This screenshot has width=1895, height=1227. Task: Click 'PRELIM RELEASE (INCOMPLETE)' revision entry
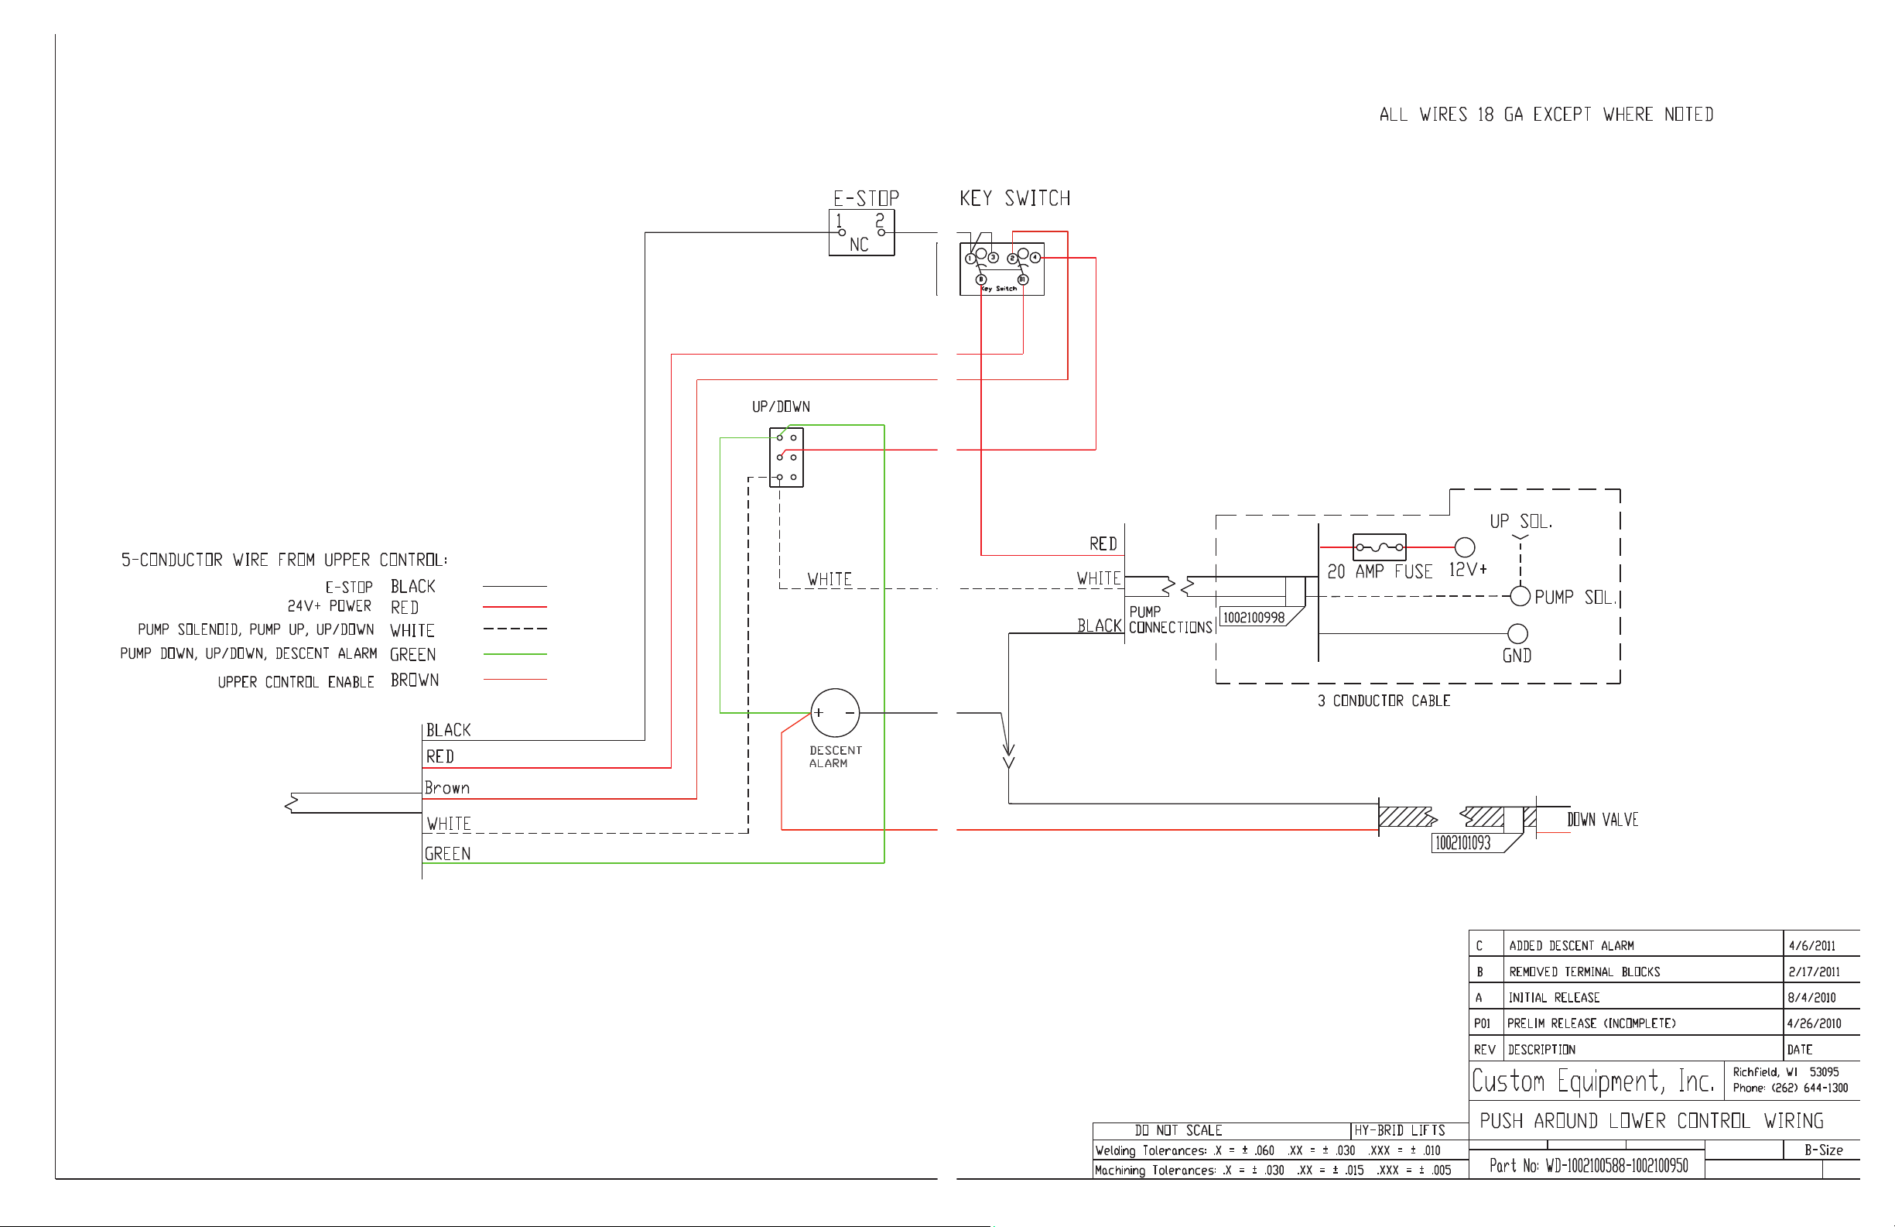[1591, 1023]
